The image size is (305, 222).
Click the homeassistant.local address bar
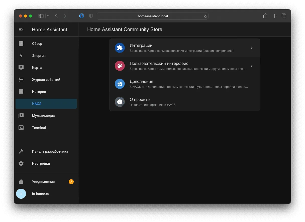tap(153, 16)
